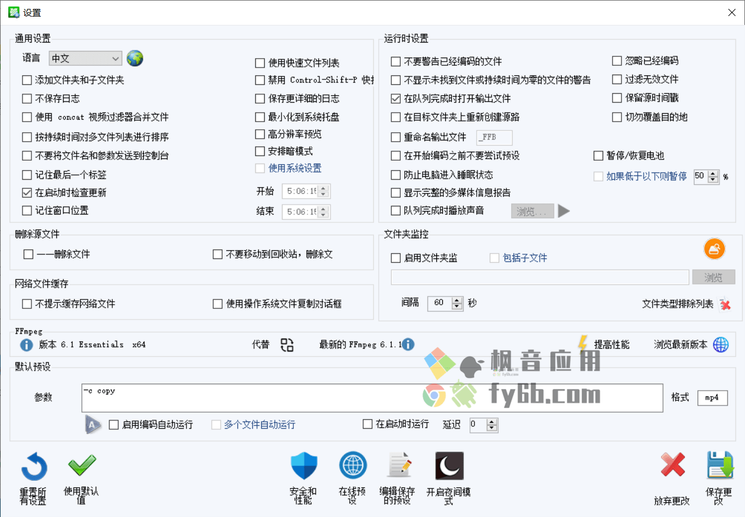
Task: Click the Settings window app icon
Action: [x=13, y=12]
